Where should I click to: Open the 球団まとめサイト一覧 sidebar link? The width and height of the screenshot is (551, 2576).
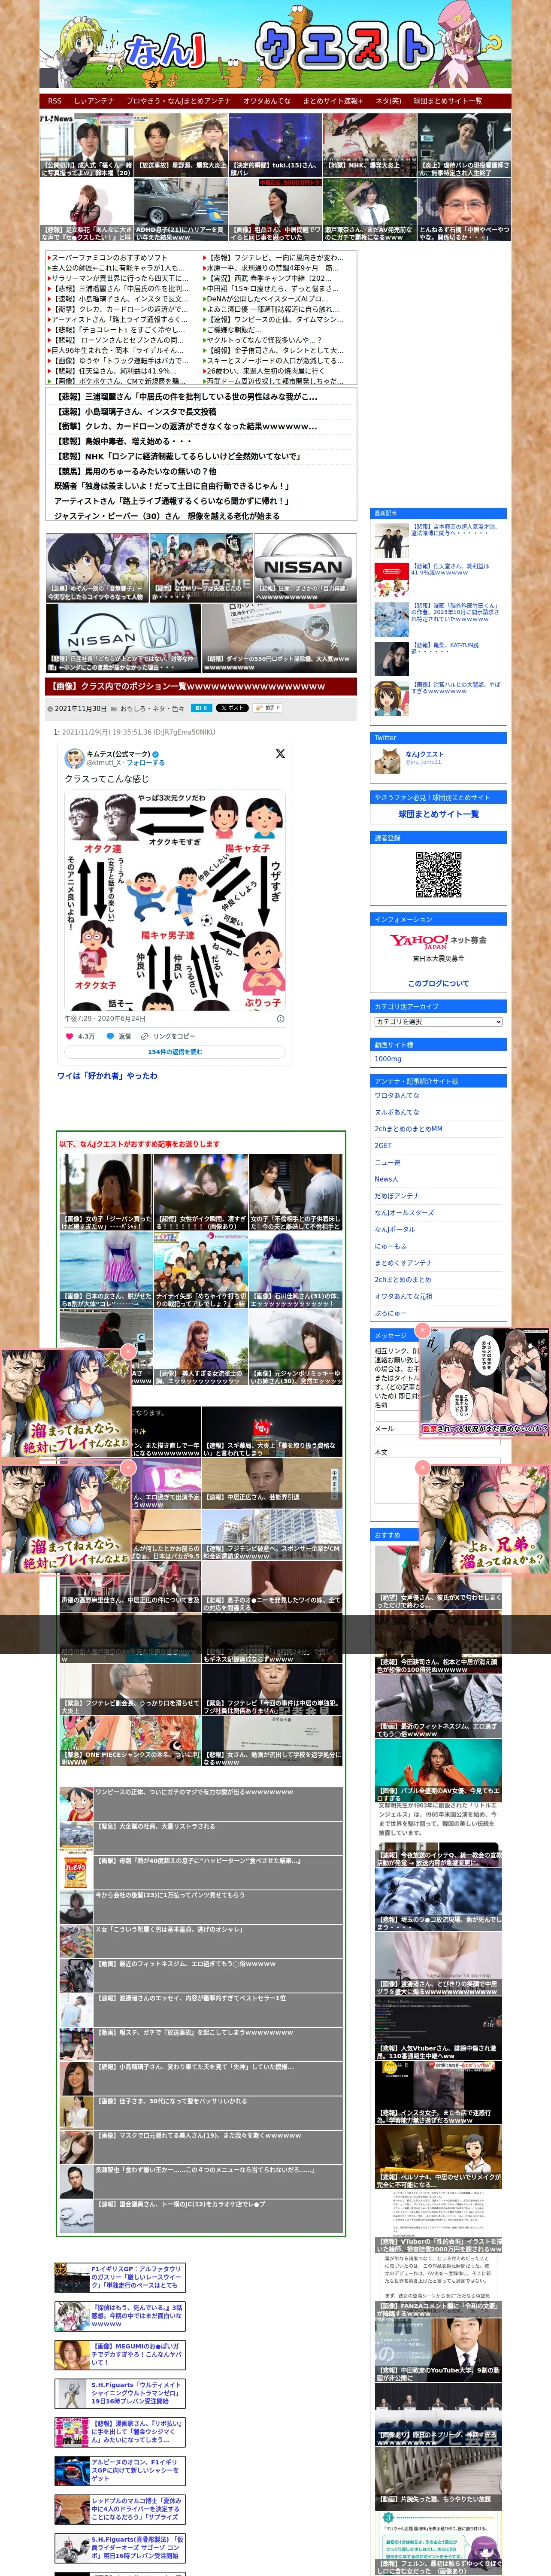(438, 814)
